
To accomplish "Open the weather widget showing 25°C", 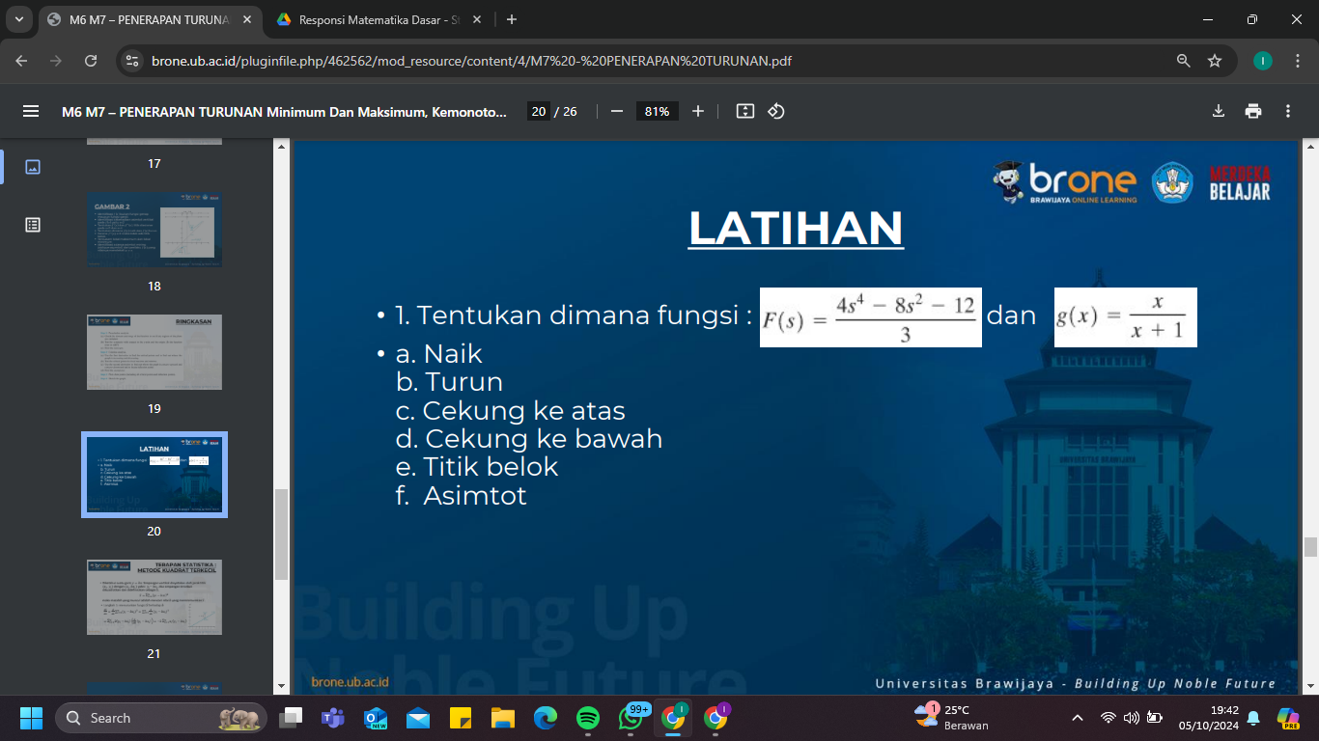I will [951, 718].
